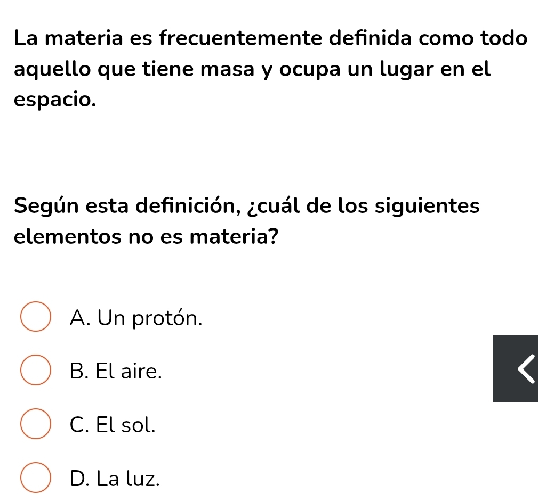Select radio button for A. Un protón
The height and width of the screenshot is (502, 538).
pos(36,317)
